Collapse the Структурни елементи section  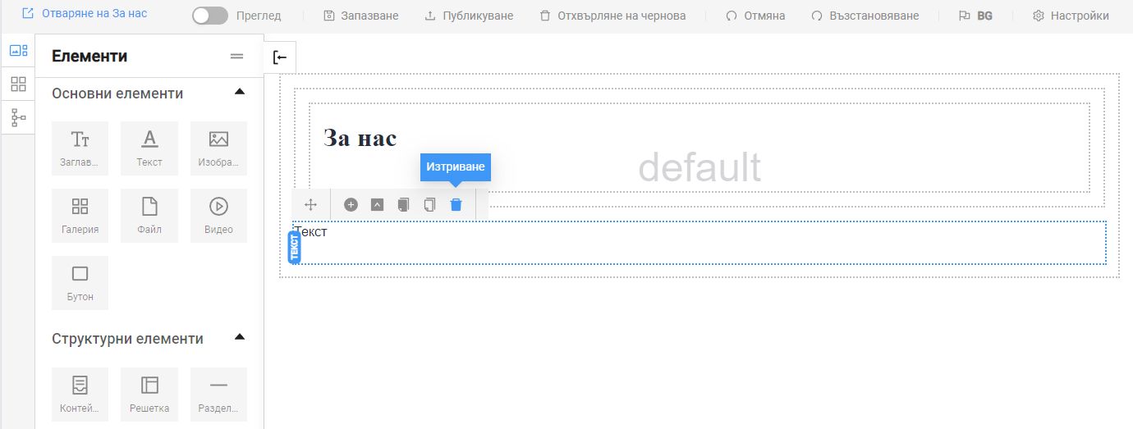(x=240, y=337)
